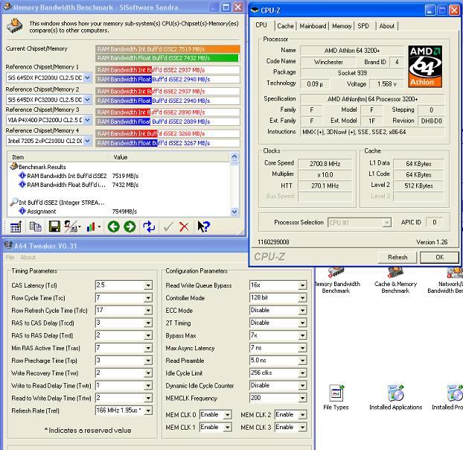Screen dimensions: 463x450
Task: Click the Benchmark Results tree icon
Action: coord(14,167)
